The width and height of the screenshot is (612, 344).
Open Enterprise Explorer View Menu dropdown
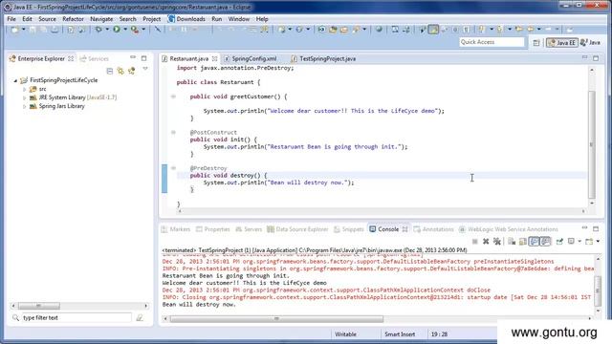pos(145,69)
